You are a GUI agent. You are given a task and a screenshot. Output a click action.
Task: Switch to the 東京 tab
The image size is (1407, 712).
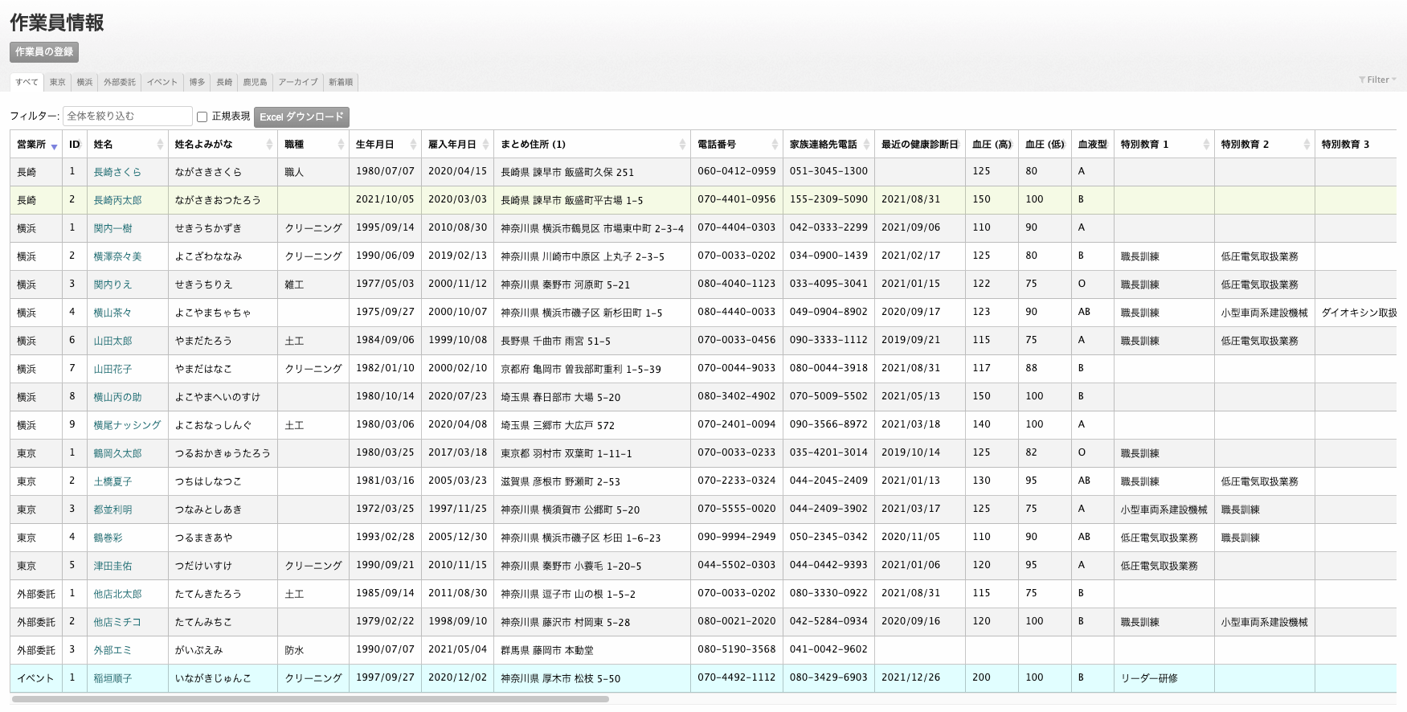coord(57,82)
